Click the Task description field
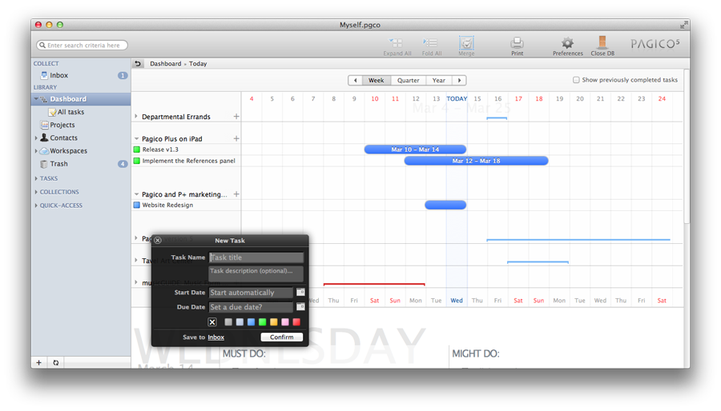The image size is (721, 411). pos(256,273)
